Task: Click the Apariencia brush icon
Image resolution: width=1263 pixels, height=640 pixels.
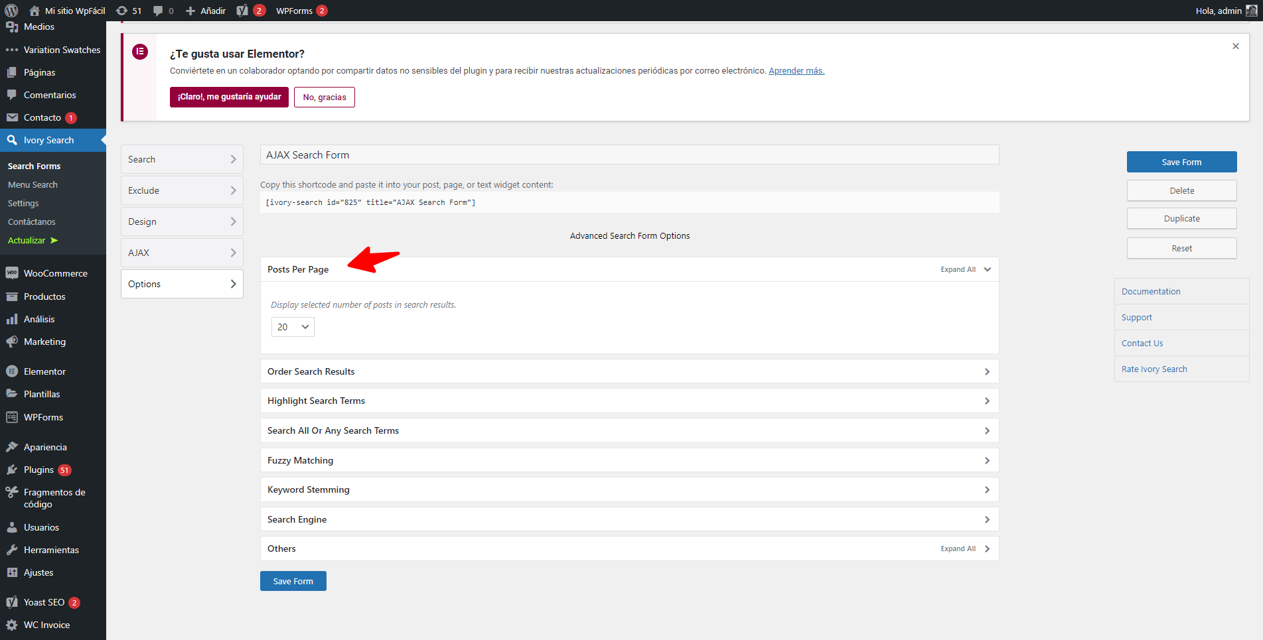Action: tap(12, 447)
